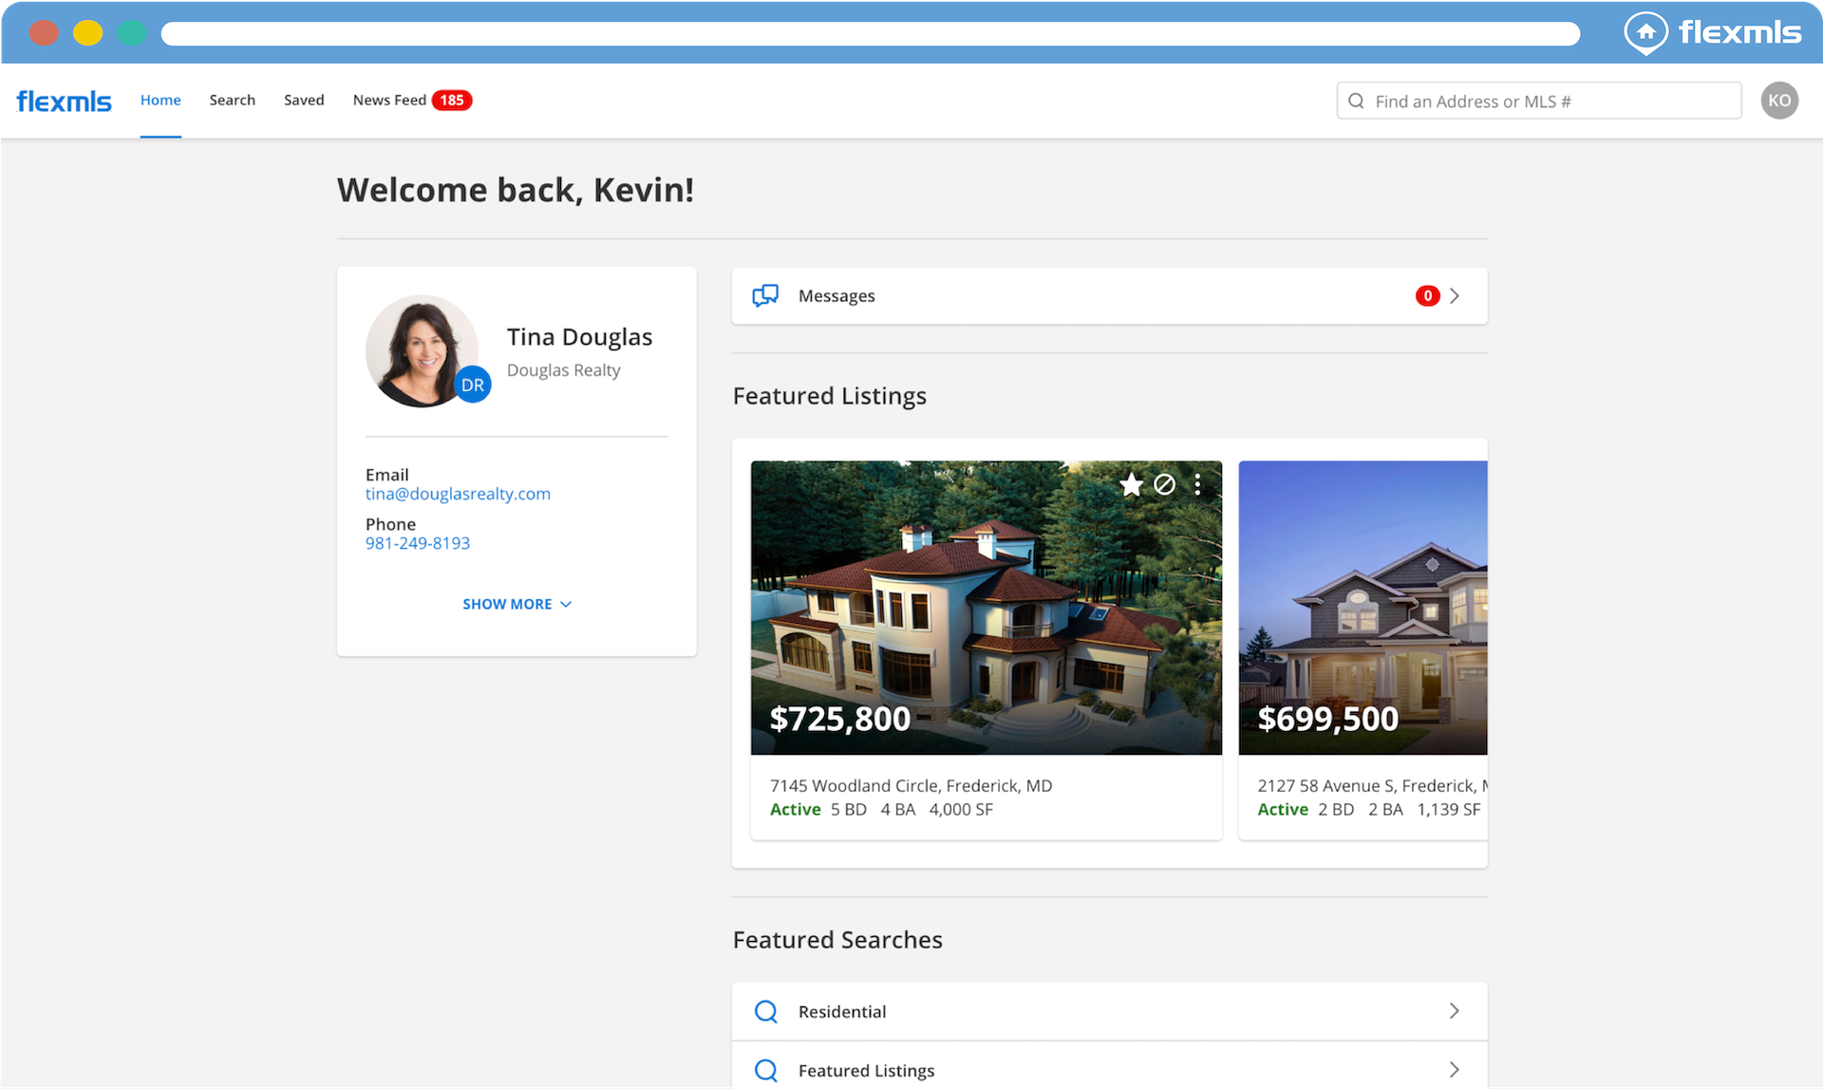Click the 981-249-8193 phone link

click(x=418, y=543)
